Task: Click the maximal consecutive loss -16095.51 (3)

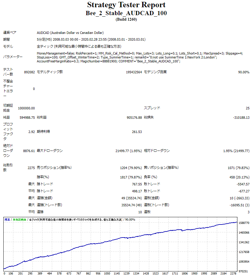Action: click(240, 205)
